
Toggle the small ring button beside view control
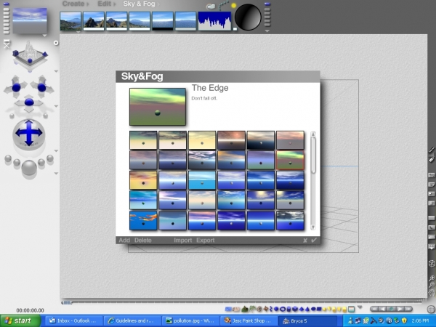pyautogui.click(x=56, y=43)
